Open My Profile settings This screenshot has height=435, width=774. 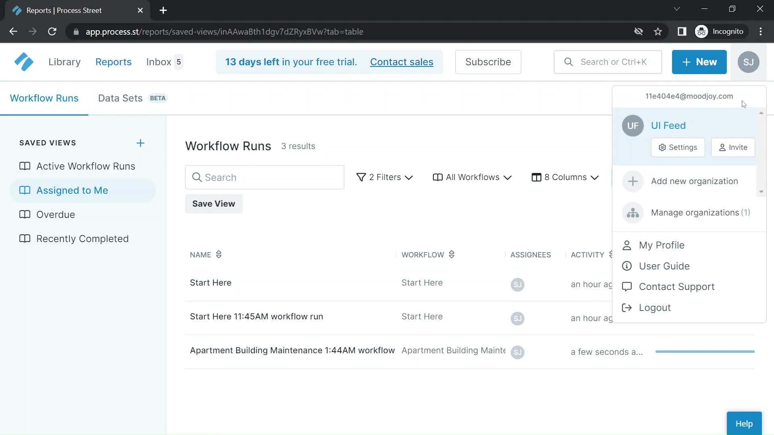[x=662, y=245]
